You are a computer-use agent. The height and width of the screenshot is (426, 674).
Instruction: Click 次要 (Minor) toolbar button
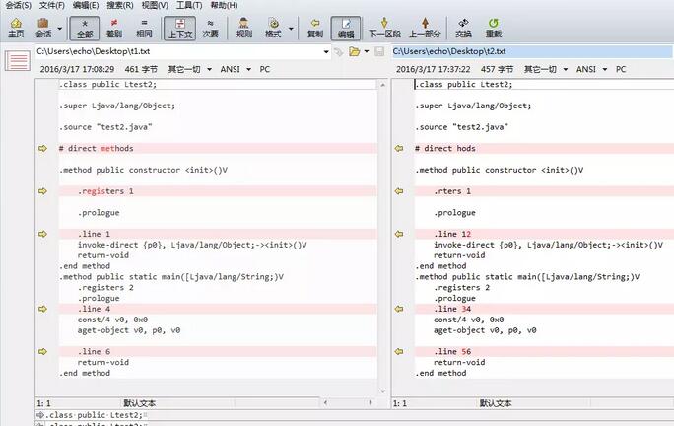[x=210, y=27]
